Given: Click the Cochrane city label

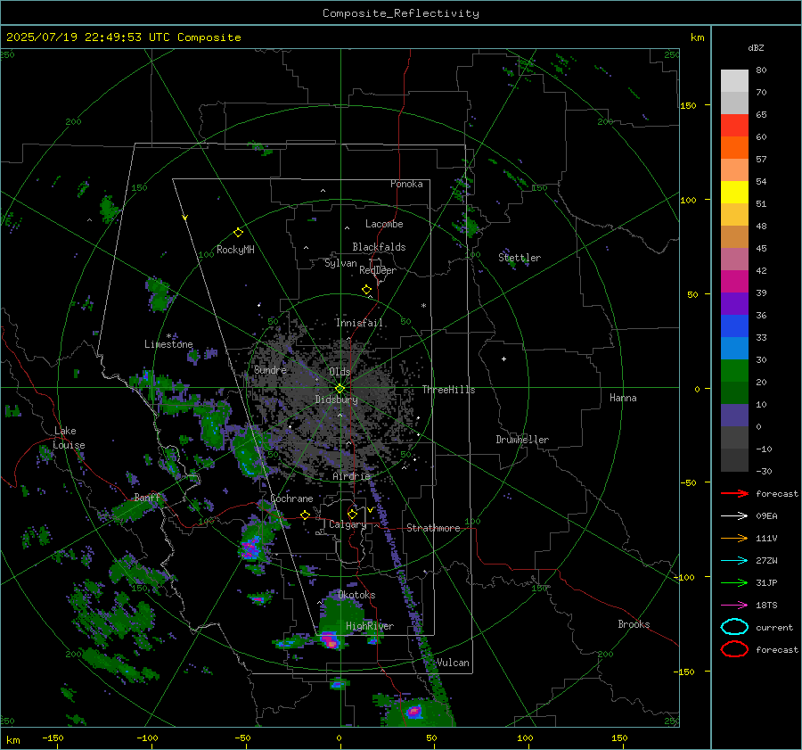Looking at the screenshot, I should (291, 499).
